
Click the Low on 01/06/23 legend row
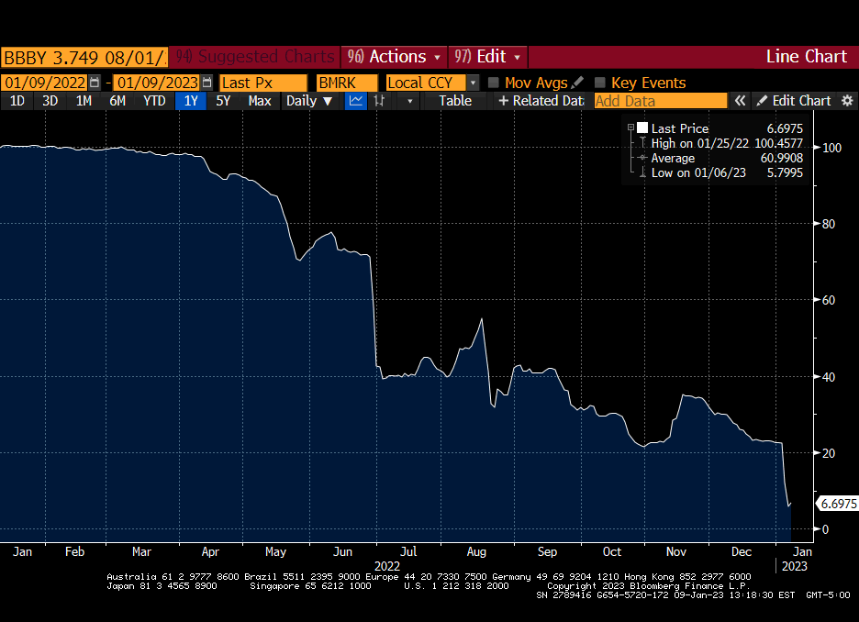pos(720,172)
